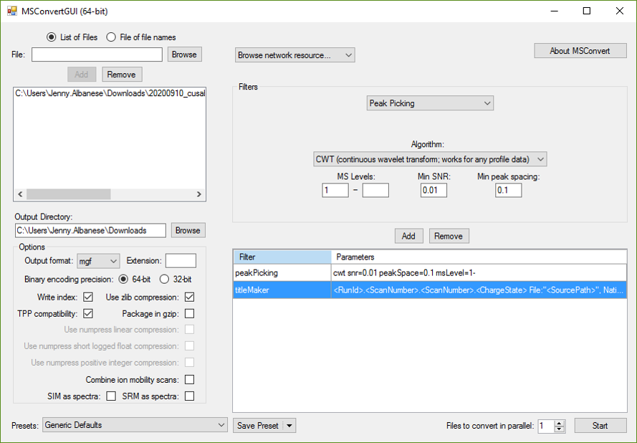The width and height of the screenshot is (637, 443).
Task: Open the Peak Picking filter dropdown
Action: (430, 103)
